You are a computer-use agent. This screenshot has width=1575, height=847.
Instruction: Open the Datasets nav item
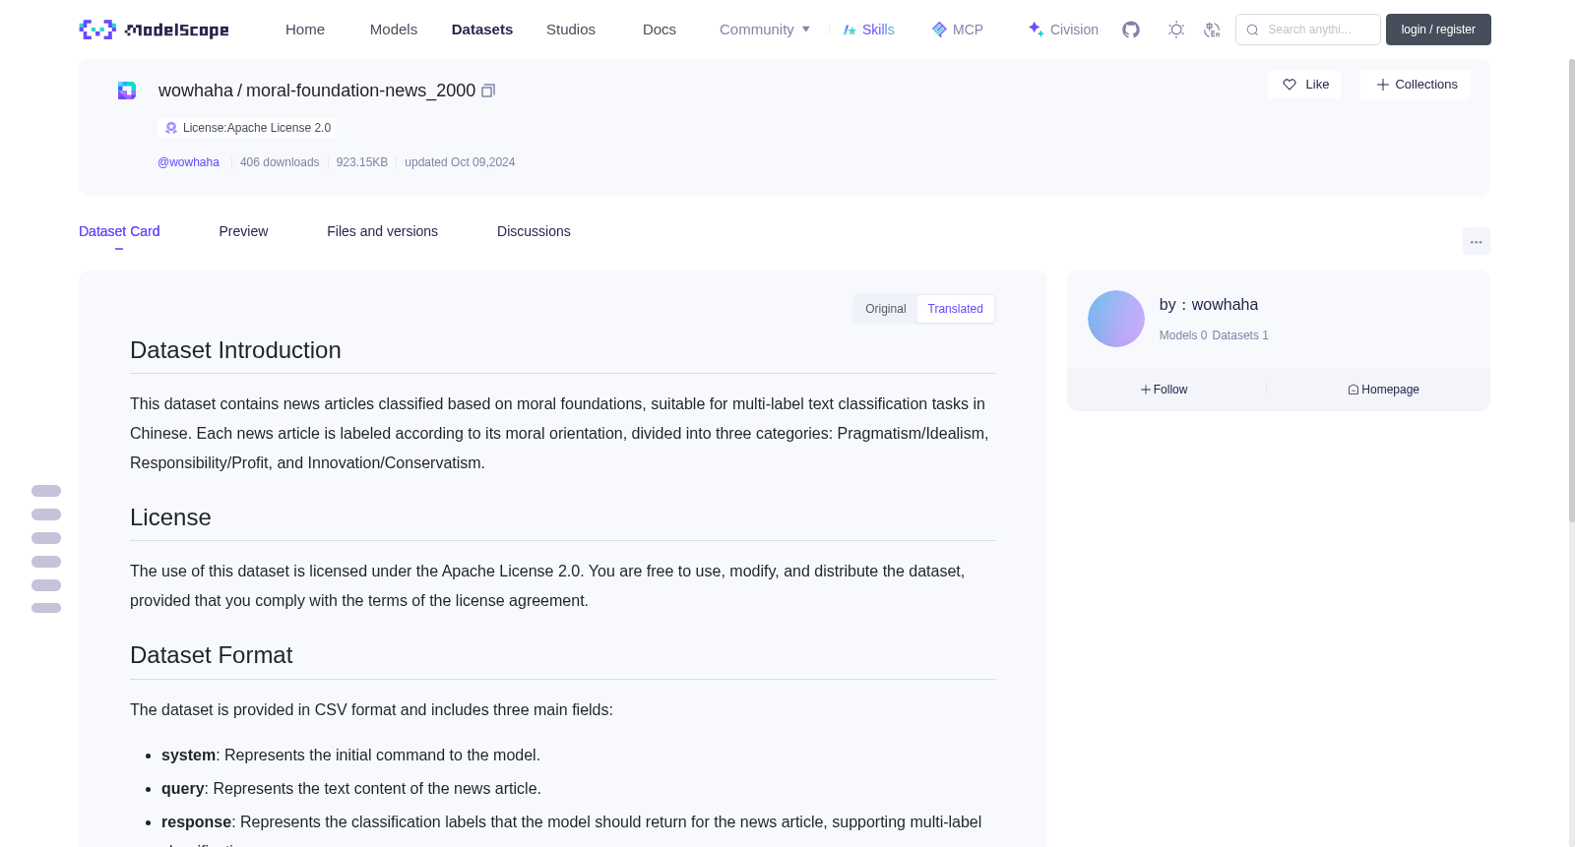pyautogui.click(x=482, y=30)
